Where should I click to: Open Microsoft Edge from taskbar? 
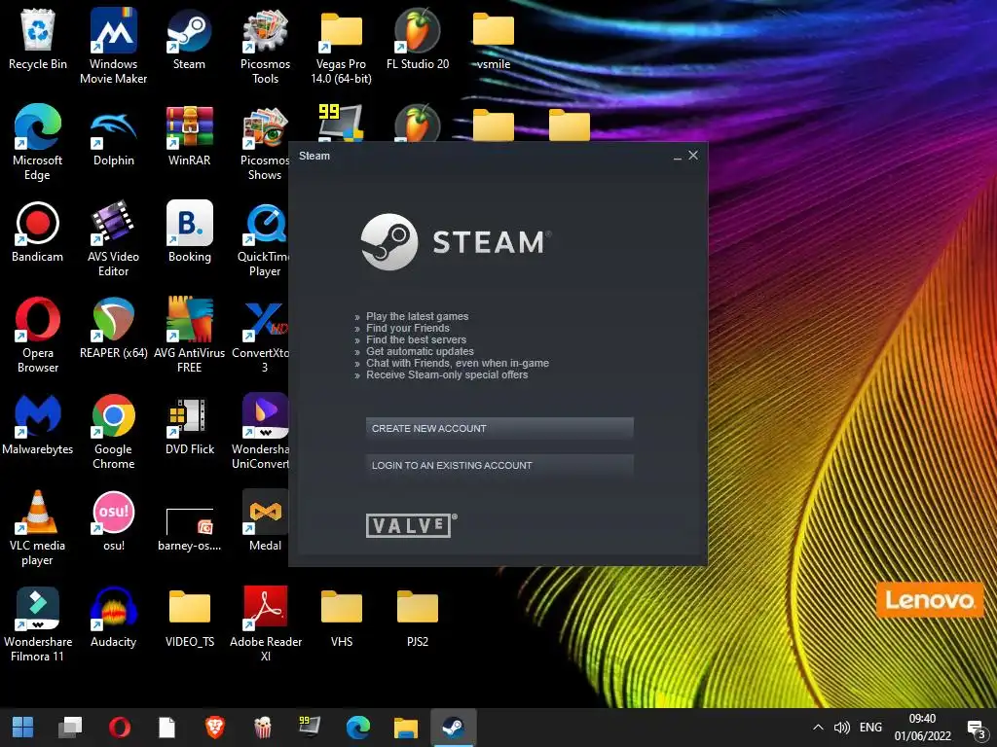pyautogui.click(x=357, y=728)
